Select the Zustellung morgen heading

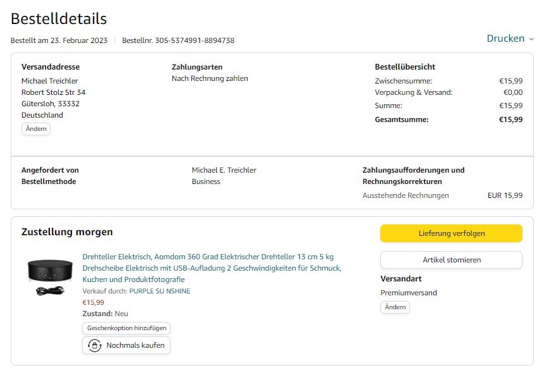[x=67, y=232]
